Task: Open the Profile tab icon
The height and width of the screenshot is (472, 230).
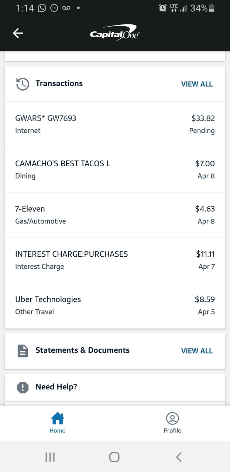Action: pos(172,419)
